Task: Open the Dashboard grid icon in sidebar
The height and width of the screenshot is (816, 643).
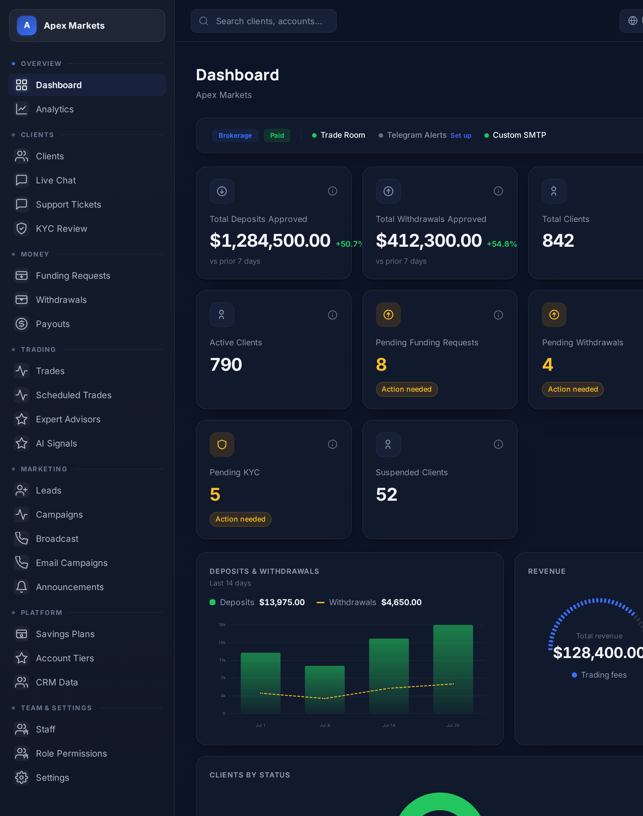Action: pos(22,85)
